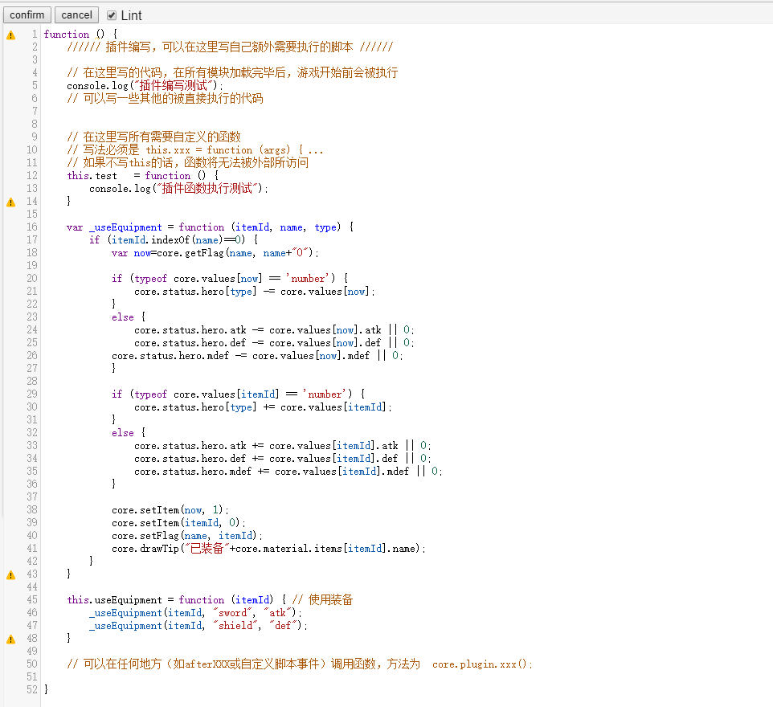The width and height of the screenshot is (773, 707).
Task: Click line number 16 in the gutter
Action: [32, 227]
